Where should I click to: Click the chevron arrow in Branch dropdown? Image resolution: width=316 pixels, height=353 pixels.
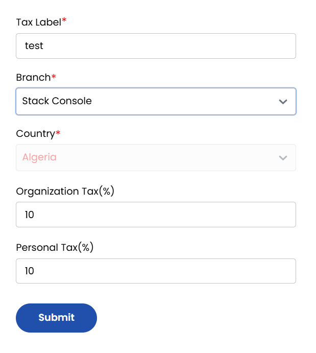point(283,101)
